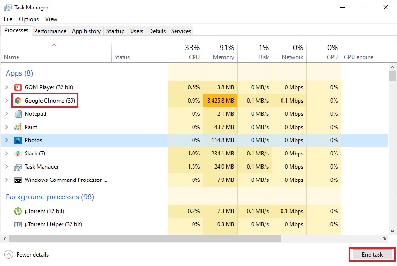Sort by the Memory column header
The height and width of the screenshot is (266, 397).
(x=220, y=52)
